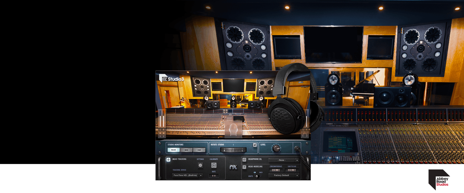Click the Abbey Road Studios logo at bottom right
This screenshot has width=464, height=193.
point(439,180)
